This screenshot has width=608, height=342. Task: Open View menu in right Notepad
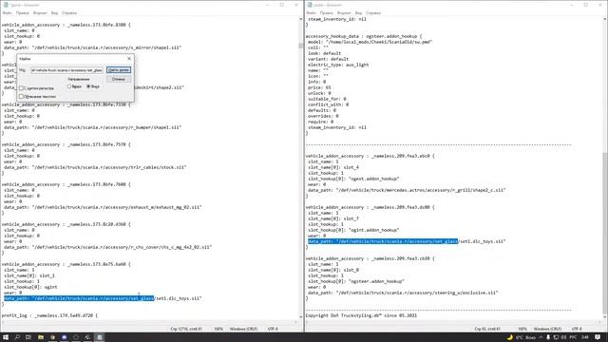point(359,12)
